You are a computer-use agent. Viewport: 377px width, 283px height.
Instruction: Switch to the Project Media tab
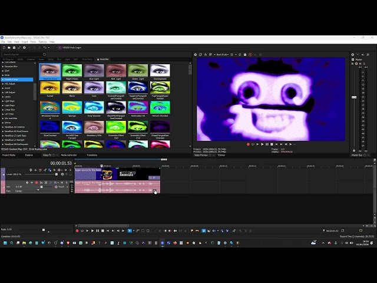pyautogui.click(x=9, y=155)
